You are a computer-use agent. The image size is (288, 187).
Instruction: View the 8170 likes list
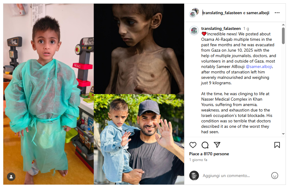pyautogui.click(x=209, y=154)
